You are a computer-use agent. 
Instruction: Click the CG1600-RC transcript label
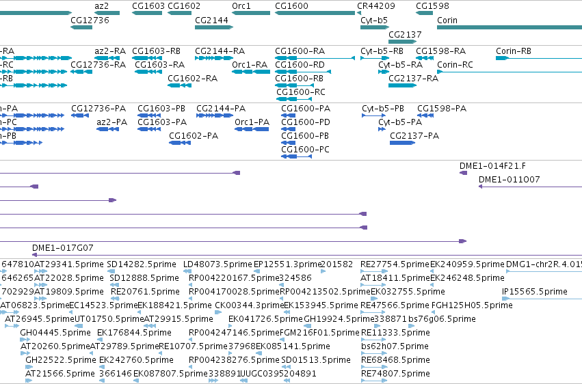tap(301, 92)
